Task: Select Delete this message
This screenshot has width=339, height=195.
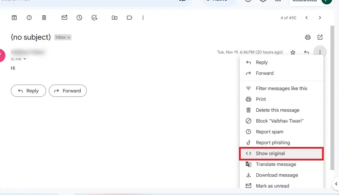Action: [x=281, y=110]
